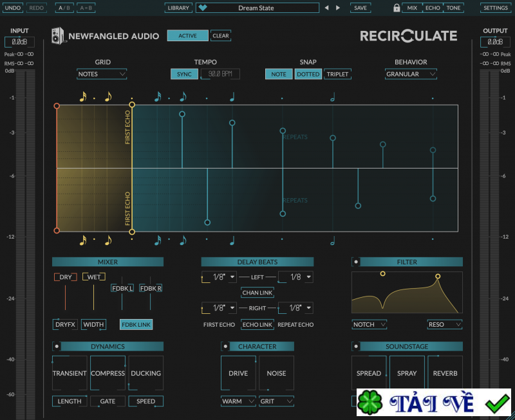This screenshot has width=515, height=420.
Task: Click the heart icon to favorite Dream State
Action: coord(203,8)
